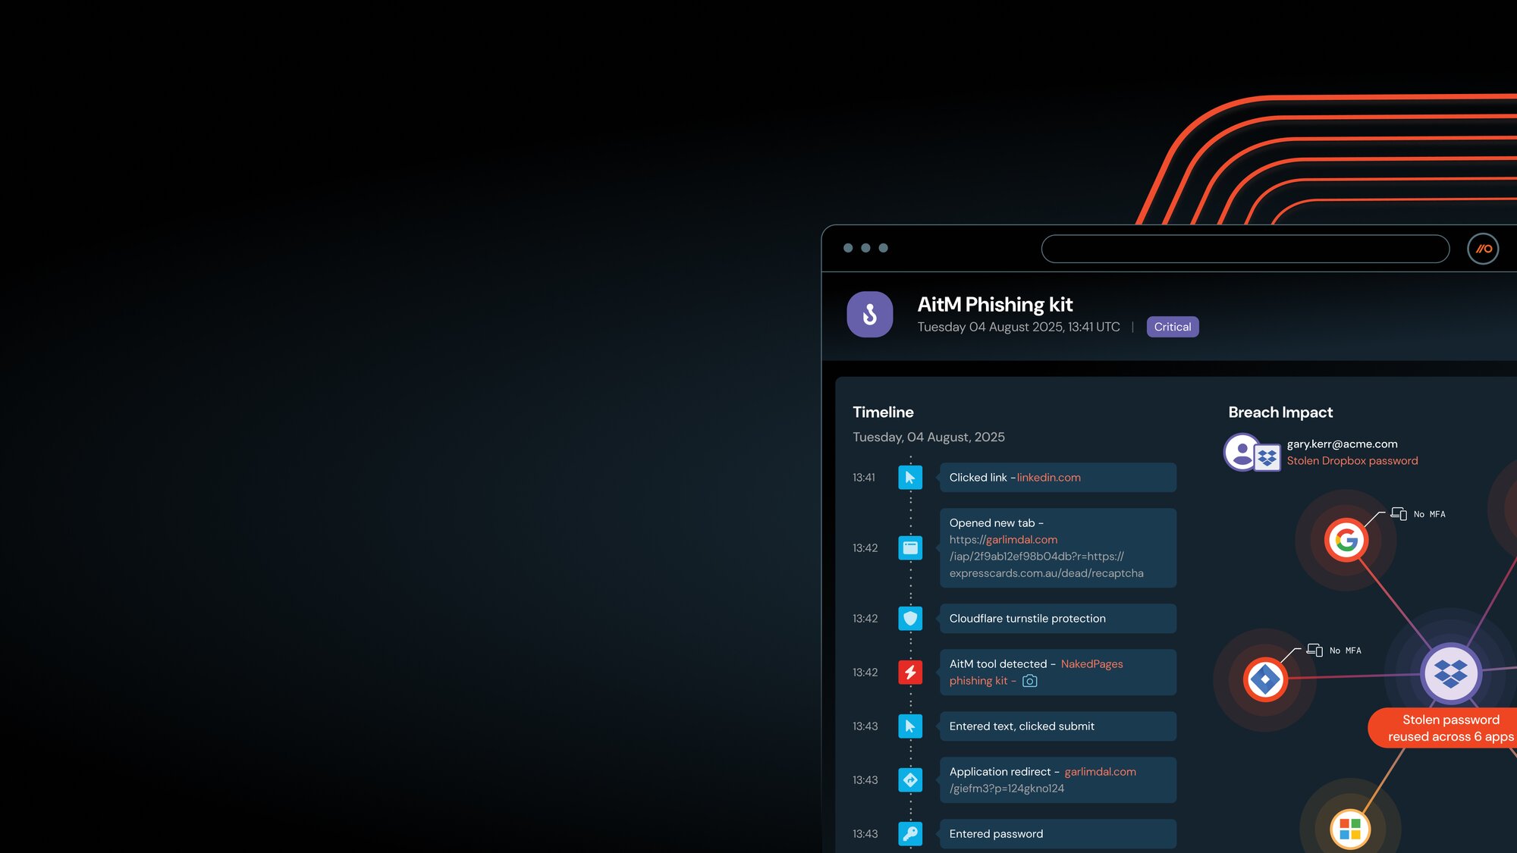Click the Timeline heading
The height and width of the screenshot is (853, 1517).
(x=883, y=412)
